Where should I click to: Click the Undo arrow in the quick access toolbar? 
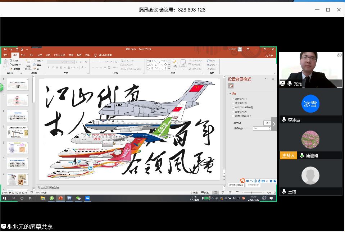pos(11,49)
